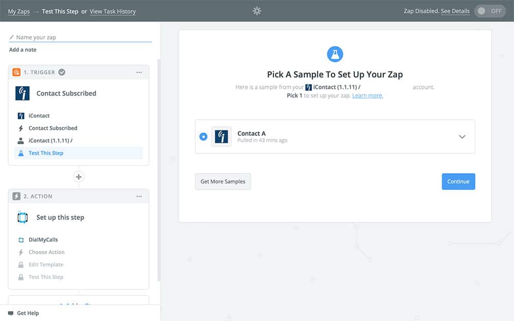Click the Get More Samples button
The width and height of the screenshot is (514, 321).
coord(223,181)
